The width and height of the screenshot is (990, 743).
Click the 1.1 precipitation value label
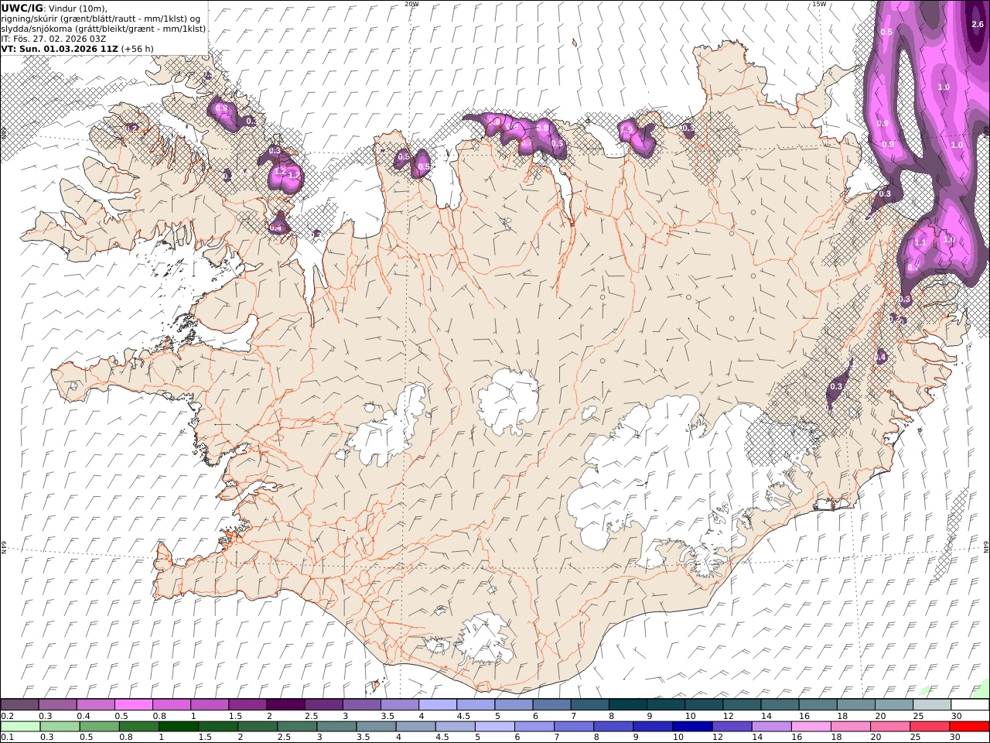[x=920, y=242]
